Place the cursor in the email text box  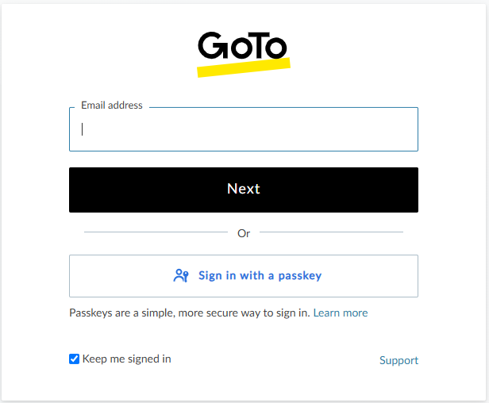[x=244, y=129]
